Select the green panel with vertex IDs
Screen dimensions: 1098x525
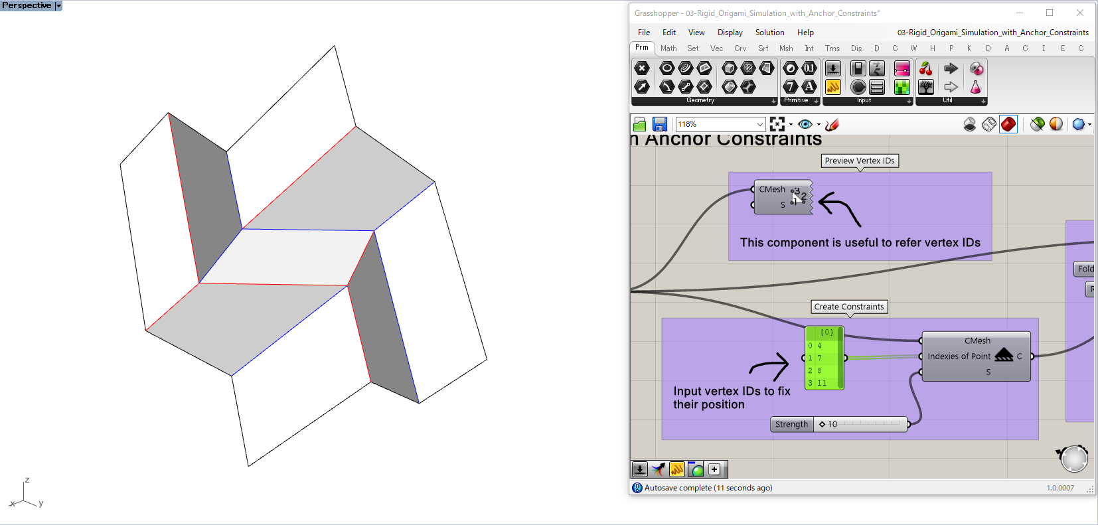[824, 358]
